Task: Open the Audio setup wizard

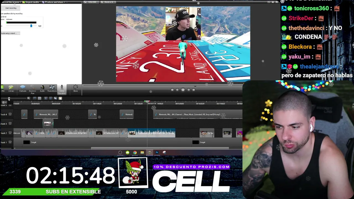Action: click(x=10, y=33)
